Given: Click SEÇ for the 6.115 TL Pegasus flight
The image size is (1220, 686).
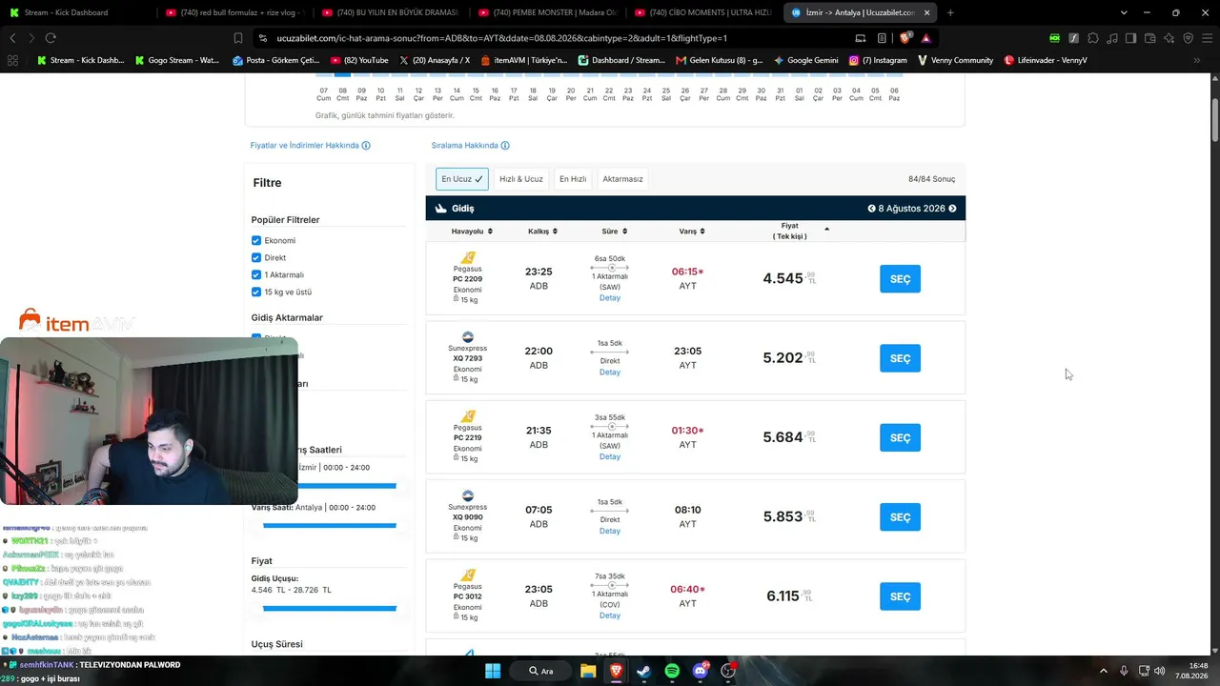Looking at the screenshot, I should tap(900, 596).
